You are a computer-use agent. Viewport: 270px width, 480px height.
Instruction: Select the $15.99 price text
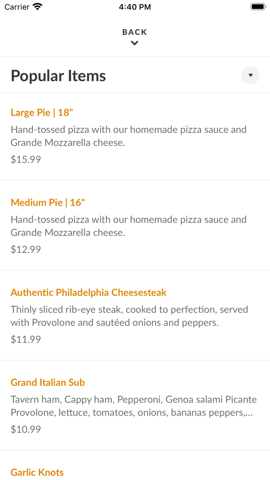click(x=25, y=159)
